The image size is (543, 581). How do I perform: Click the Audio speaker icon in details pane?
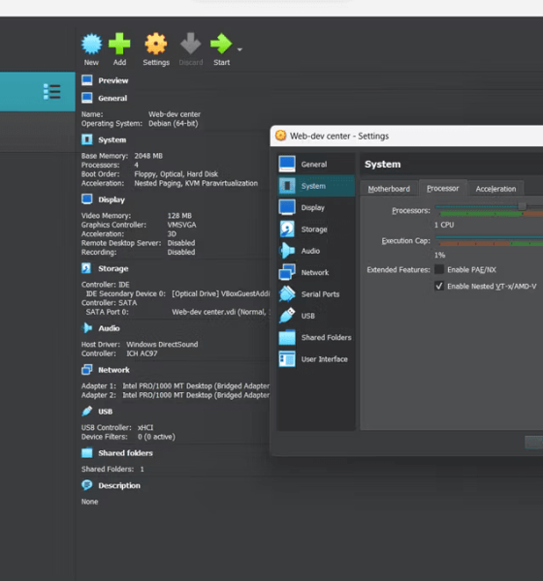coord(87,328)
